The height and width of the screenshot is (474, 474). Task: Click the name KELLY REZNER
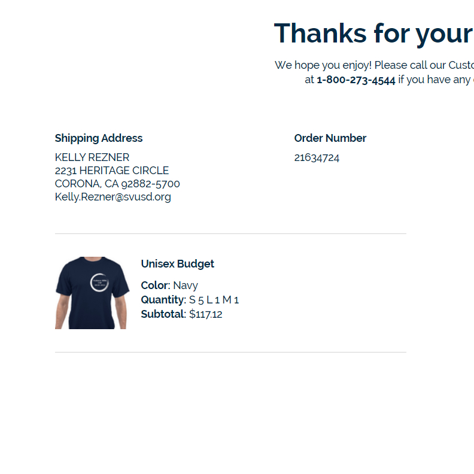point(92,157)
